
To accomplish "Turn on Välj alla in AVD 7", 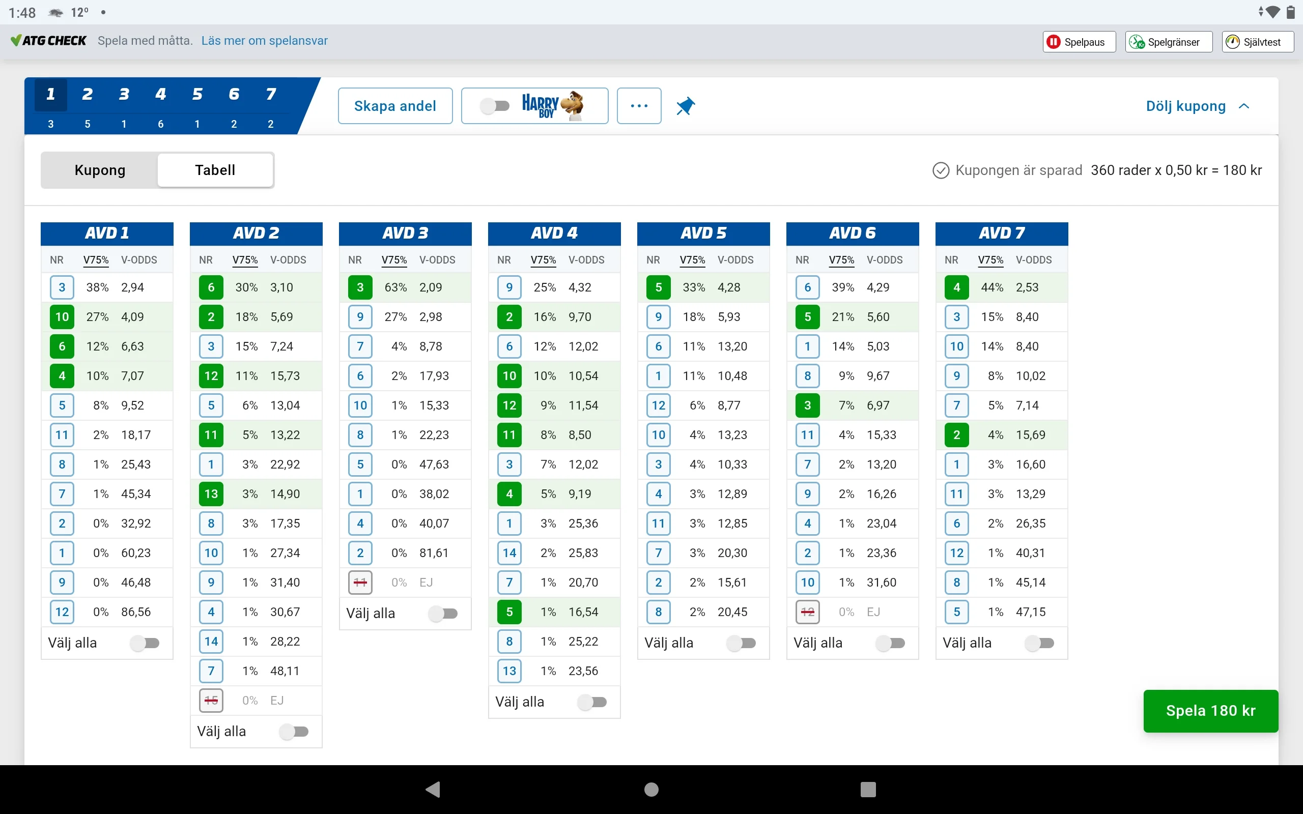I will (x=1039, y=643).
